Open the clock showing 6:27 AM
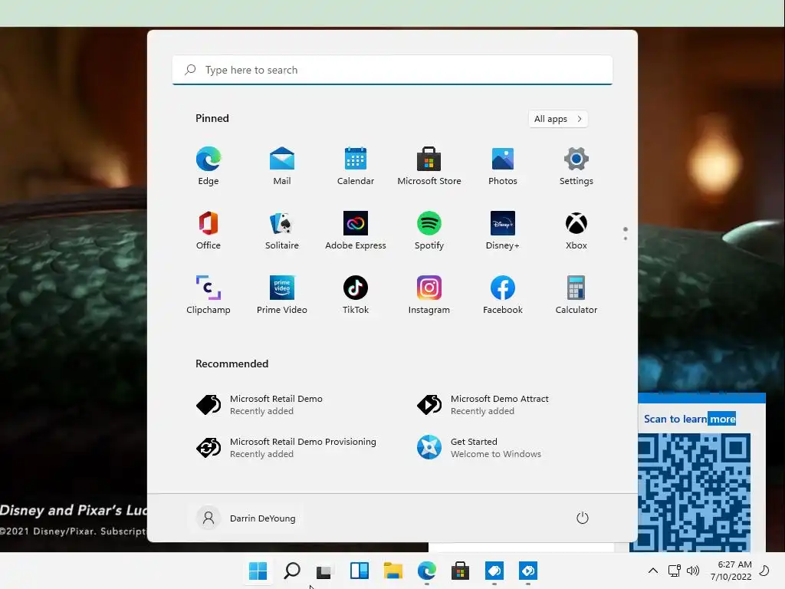785x589 pixels. point(731,571)
